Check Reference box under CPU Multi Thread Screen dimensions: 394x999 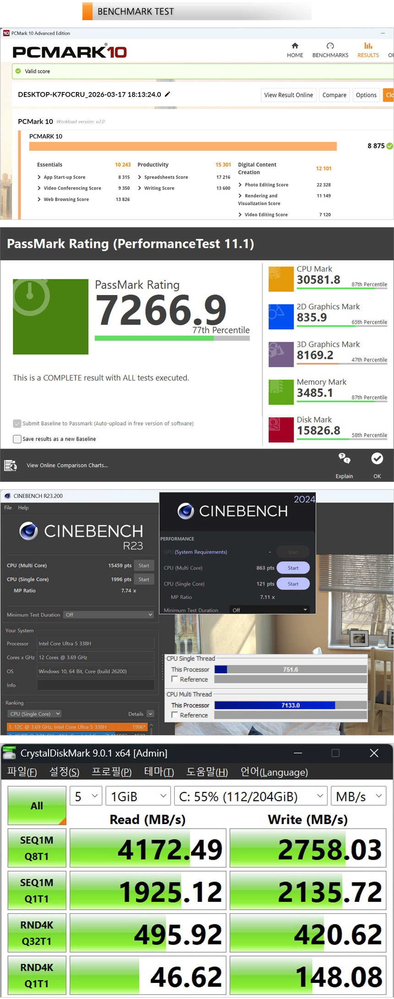point(175,715)
